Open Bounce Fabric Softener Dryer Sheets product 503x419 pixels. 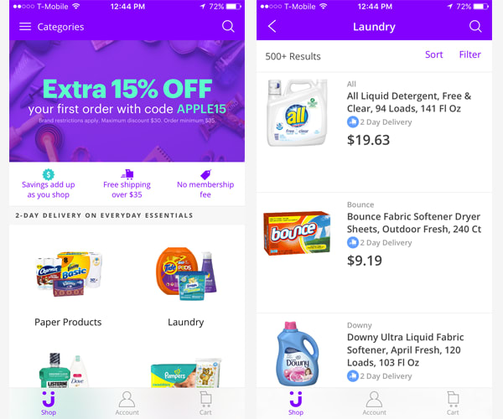point(374,252)
